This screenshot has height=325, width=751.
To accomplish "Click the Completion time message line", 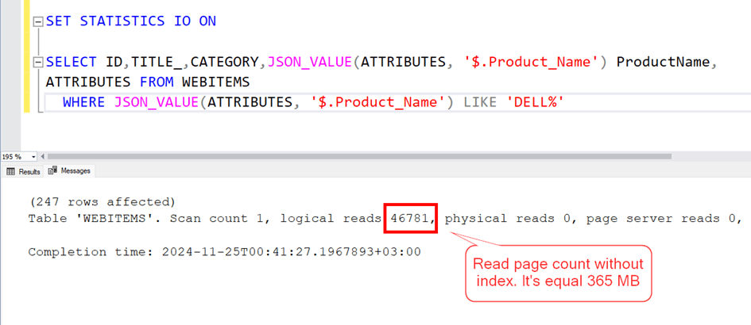I will 224,252.
